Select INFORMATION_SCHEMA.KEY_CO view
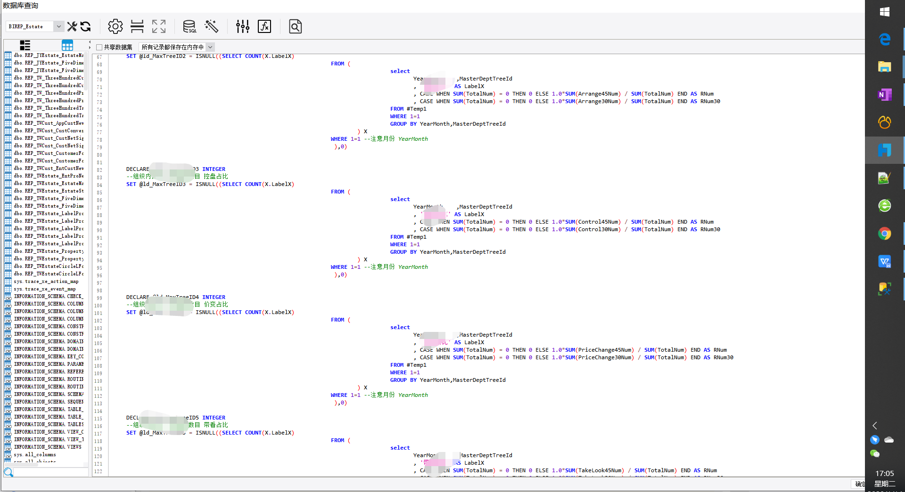The image size is (905, 492). click(49, 357)
